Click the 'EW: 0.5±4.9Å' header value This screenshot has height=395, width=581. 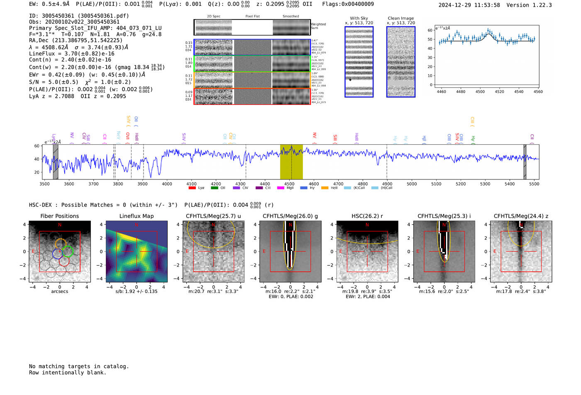pyautogui.click(x=49, y=4)
